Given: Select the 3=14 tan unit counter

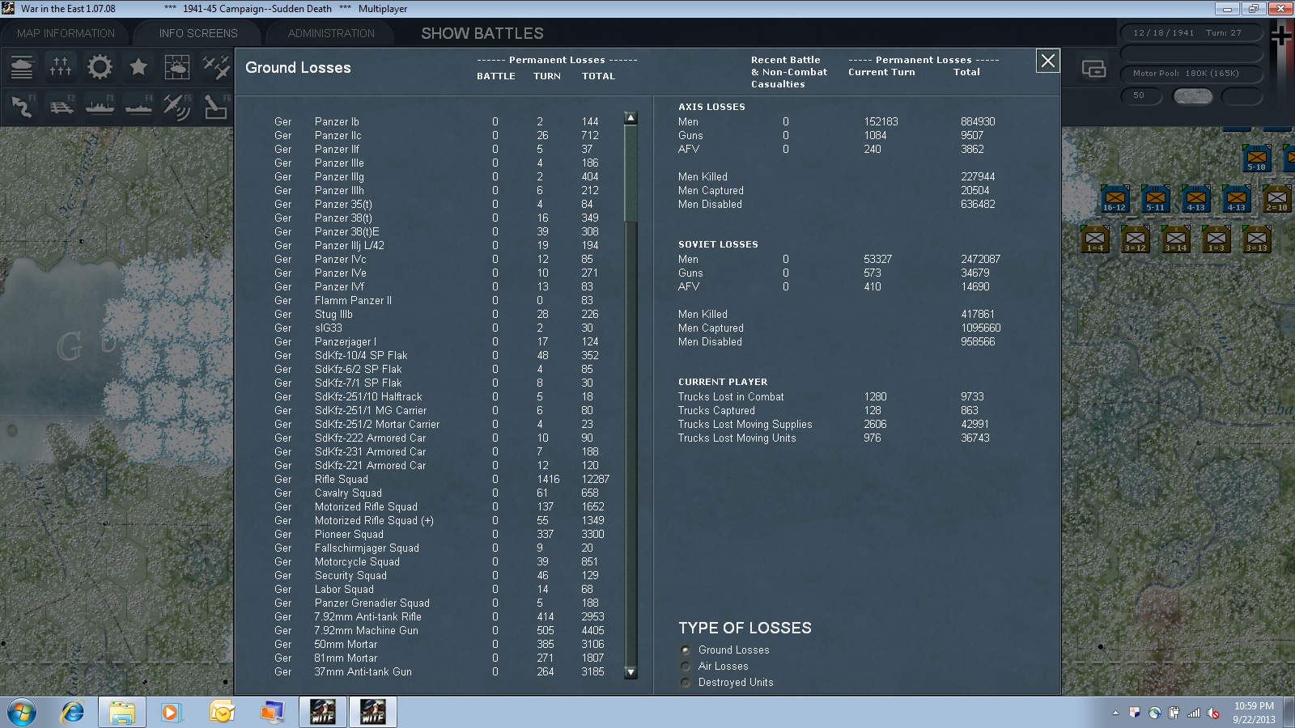Looking at the screenshot, I should click(1175, 239).
